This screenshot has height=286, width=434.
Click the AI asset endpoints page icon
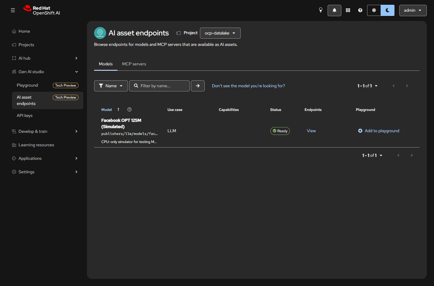point(100,33)
